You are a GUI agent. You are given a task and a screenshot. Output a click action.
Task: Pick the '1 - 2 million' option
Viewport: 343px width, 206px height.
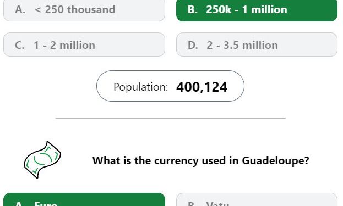84,44
